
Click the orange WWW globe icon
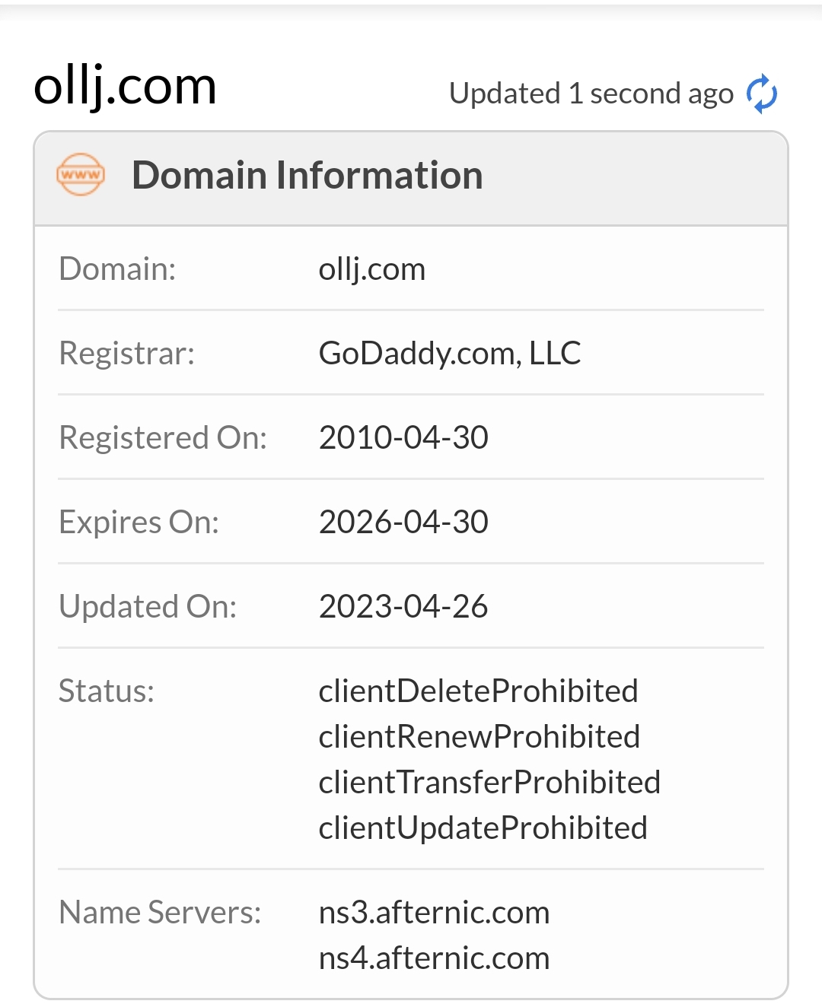[81, 175]
